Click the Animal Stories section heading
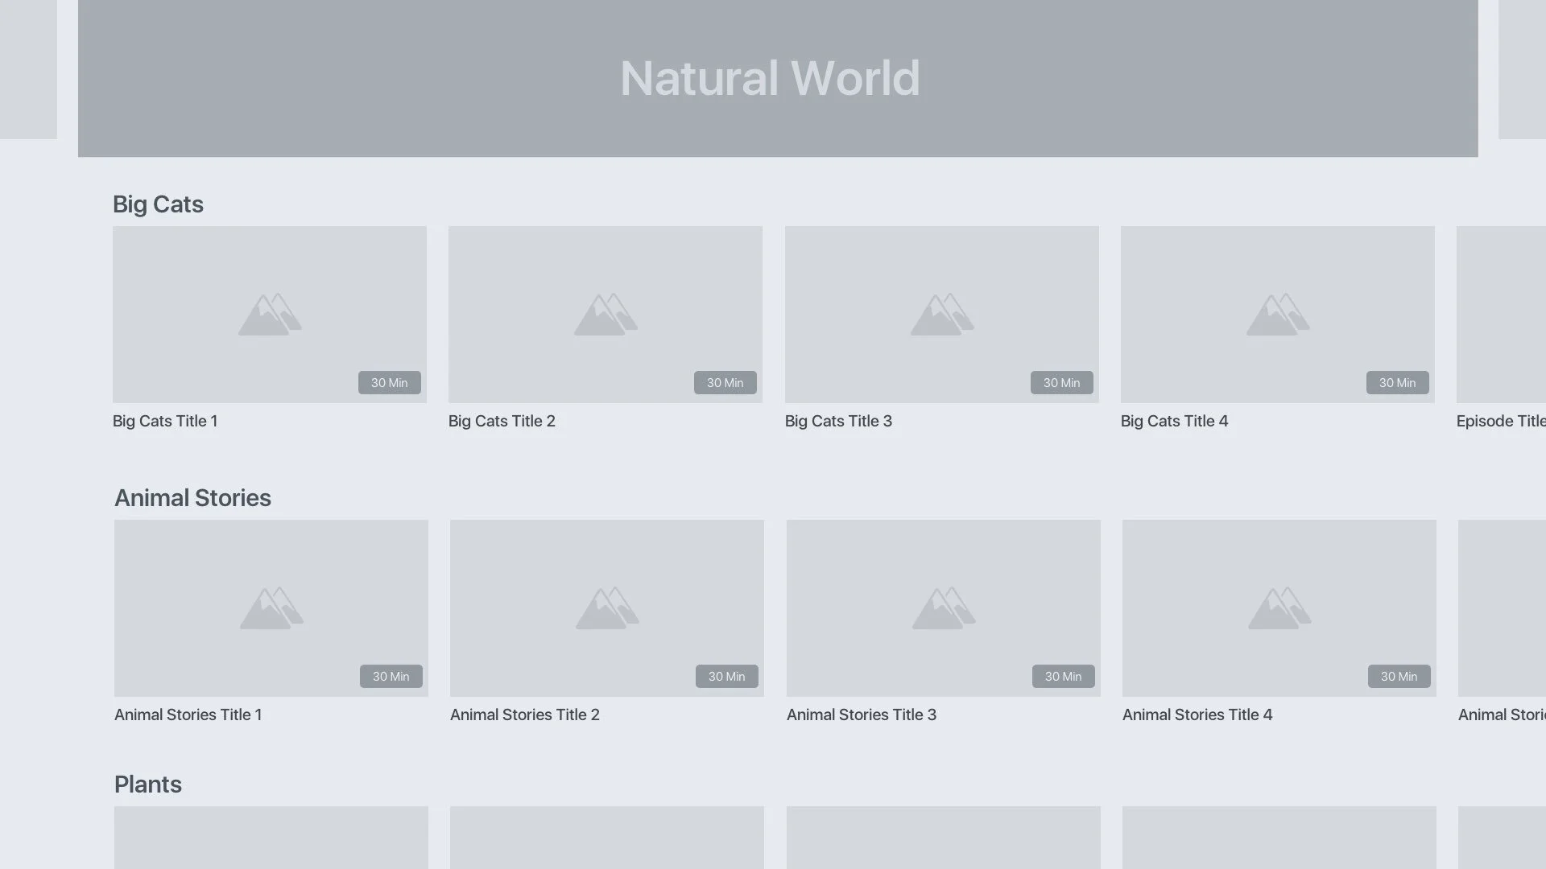Image resolution: width=1546 pixels, height=869 pixels. click(192, 498)
